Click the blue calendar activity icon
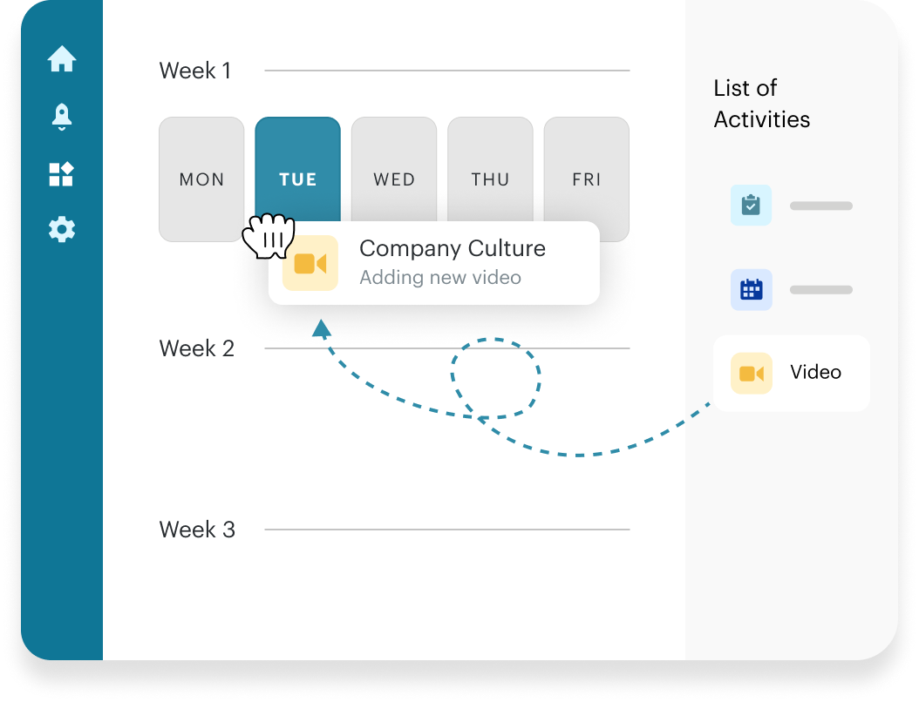This screenshot has height=702, width=919. [751, 290]
